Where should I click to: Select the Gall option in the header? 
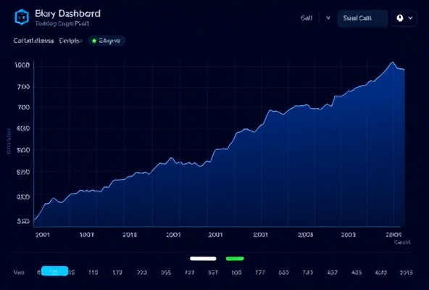point(307,18)
